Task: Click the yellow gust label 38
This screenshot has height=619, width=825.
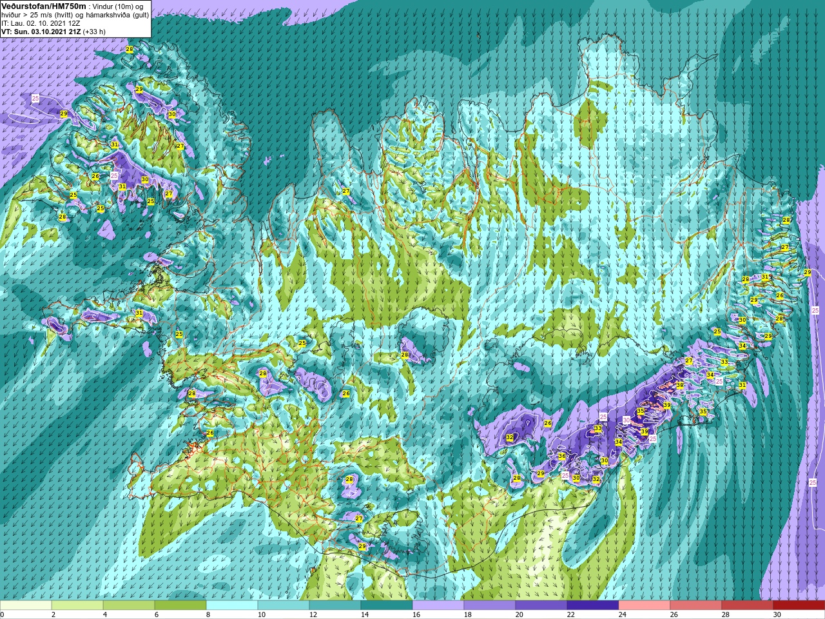Action: point(679,385)
